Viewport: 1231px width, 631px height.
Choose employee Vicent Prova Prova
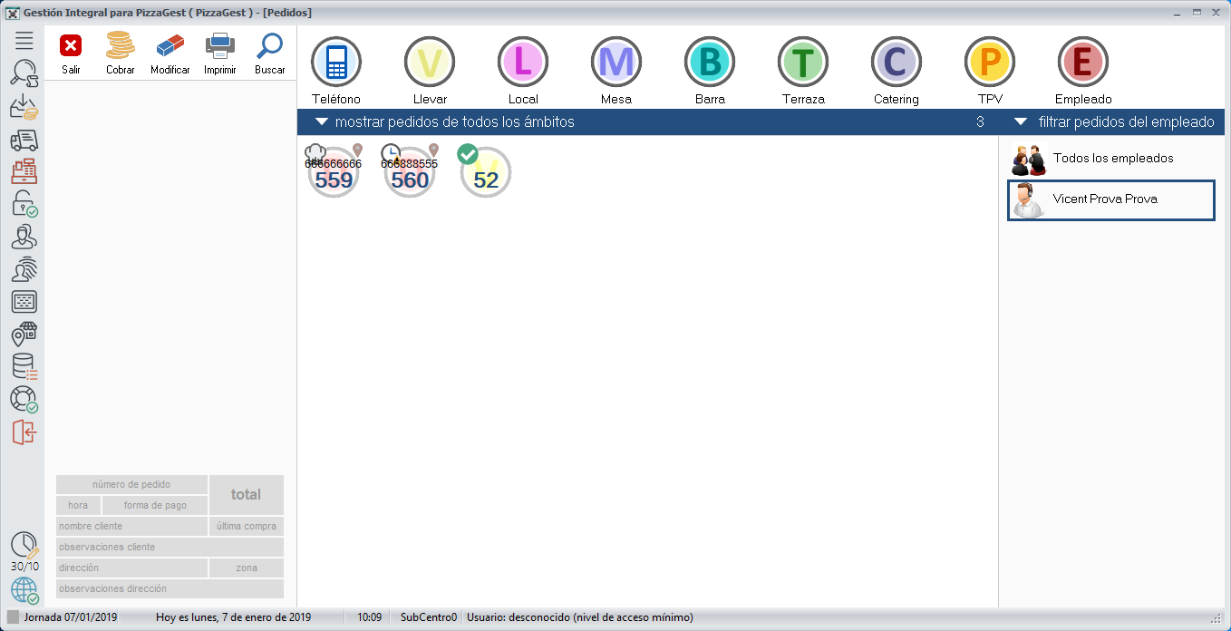(x=1111, y=199)
